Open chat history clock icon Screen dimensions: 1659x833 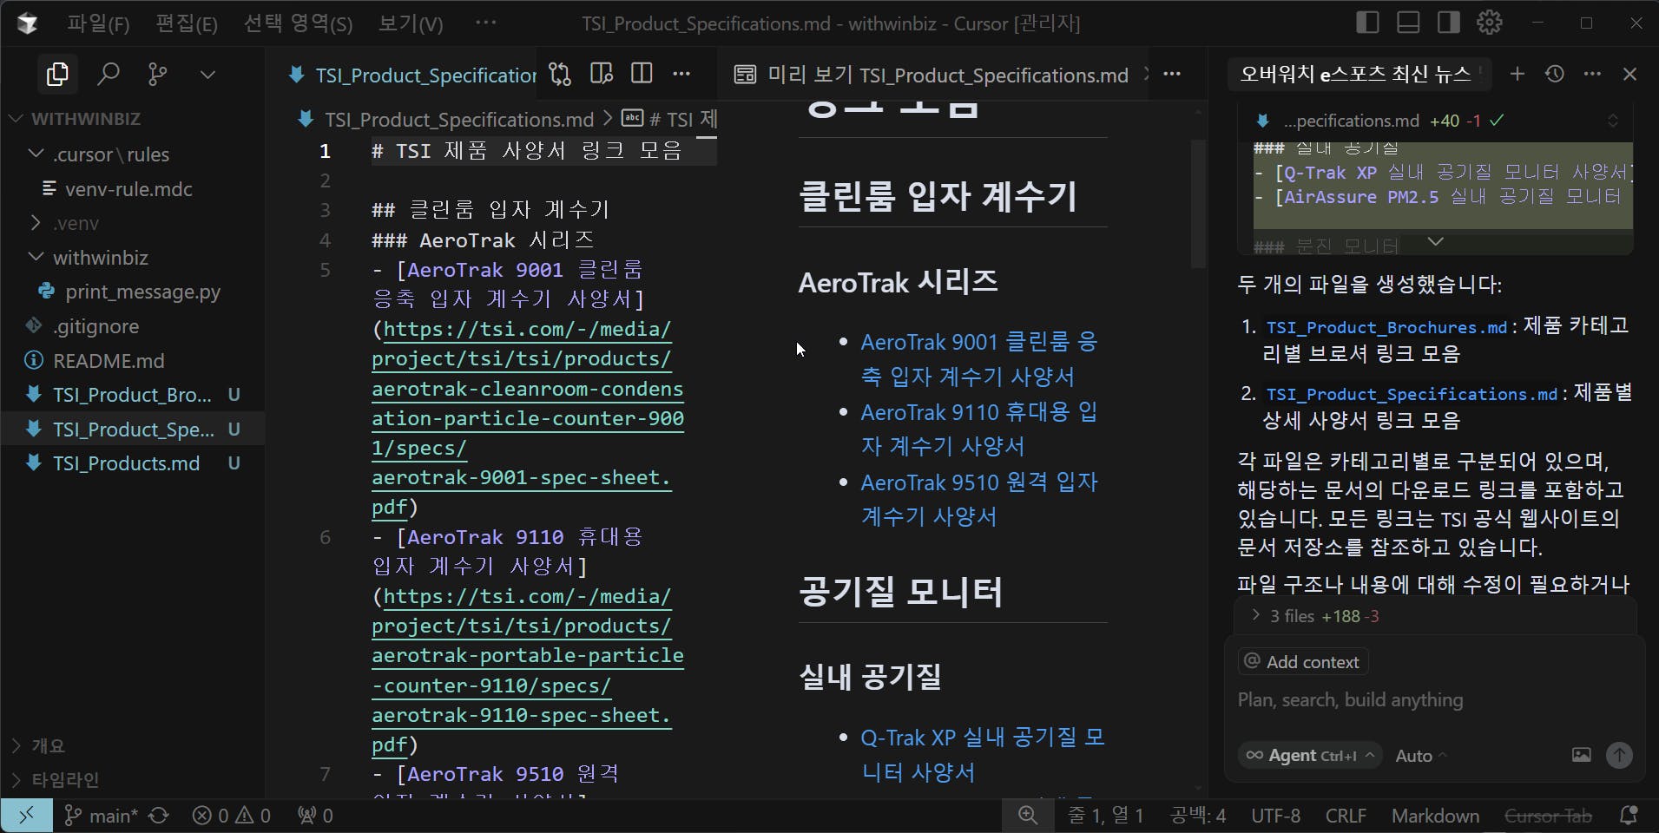[1555, 75]
